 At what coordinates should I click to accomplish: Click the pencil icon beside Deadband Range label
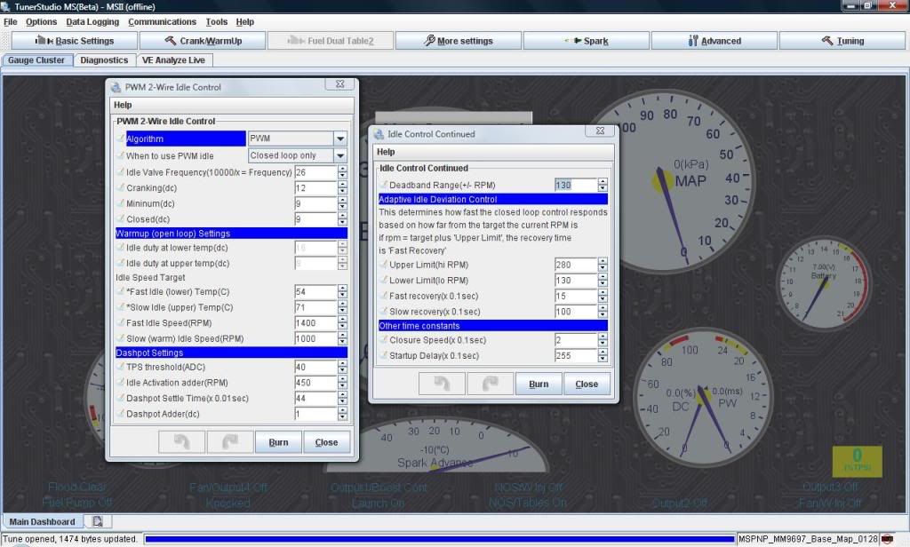384,185
